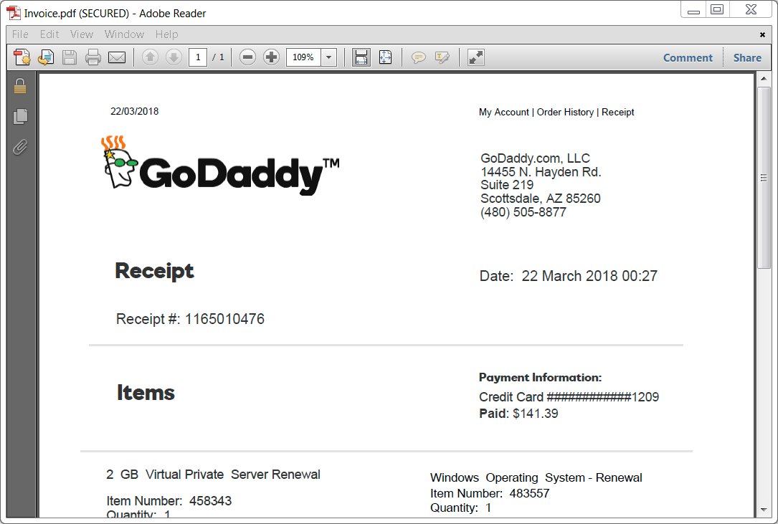Click the My Account link

point(503,112)
